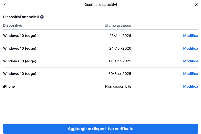Click Aggiungi un dispositivo verificato button

point(100,129)
